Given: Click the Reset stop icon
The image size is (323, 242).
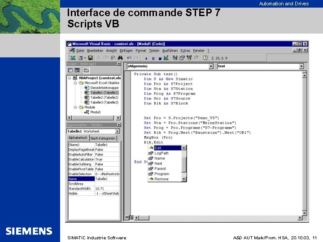Looking at the screenshot, I should (160, 58).
